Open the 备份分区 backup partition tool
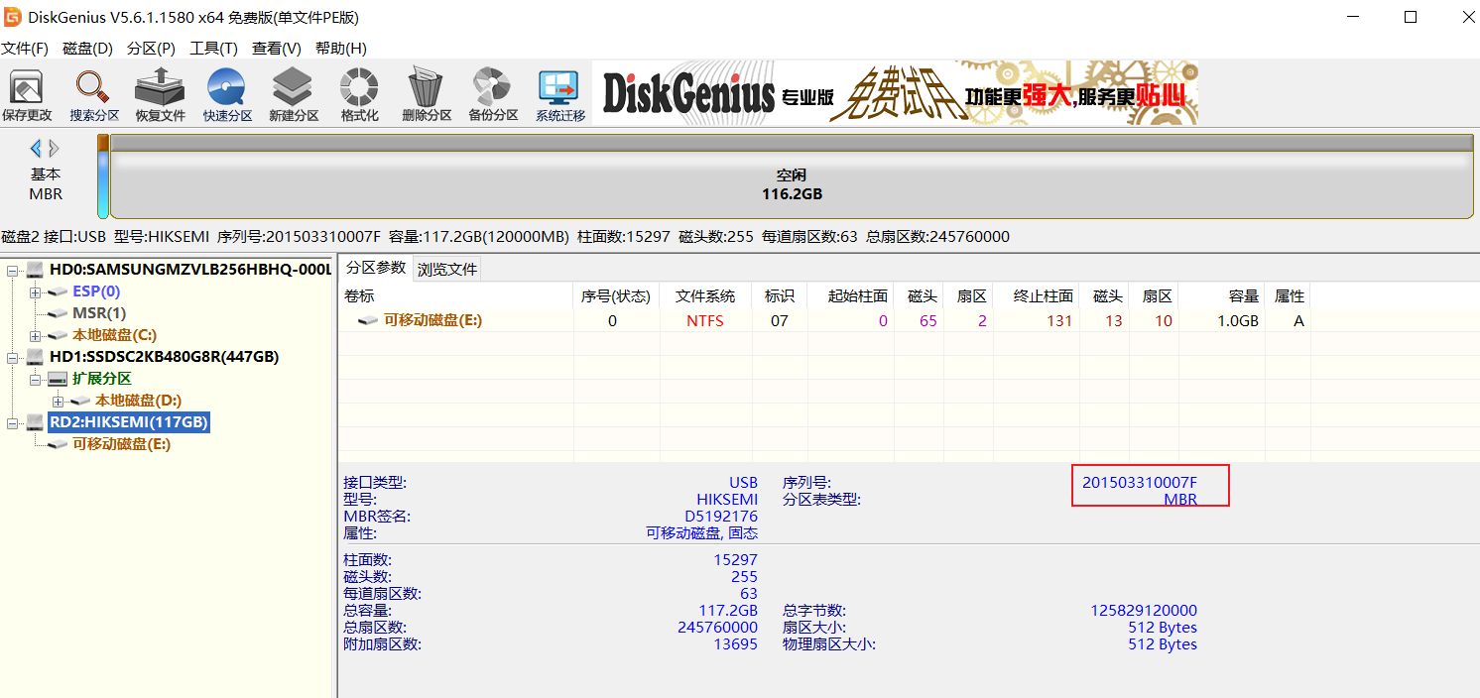 coord(493,95)
